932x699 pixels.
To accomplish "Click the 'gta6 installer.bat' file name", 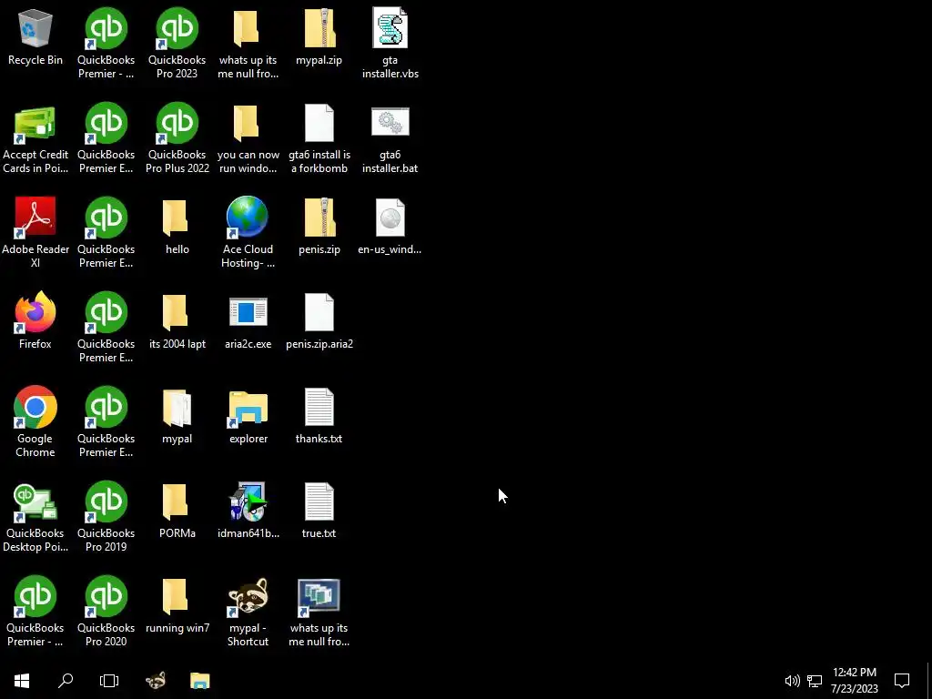I will coord(390,162).
